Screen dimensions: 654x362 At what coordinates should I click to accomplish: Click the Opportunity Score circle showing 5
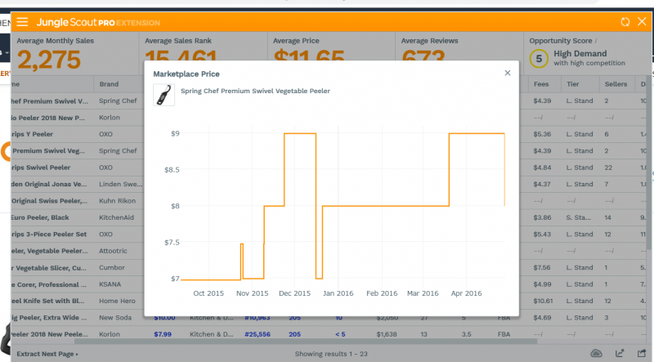click(539, 59)
